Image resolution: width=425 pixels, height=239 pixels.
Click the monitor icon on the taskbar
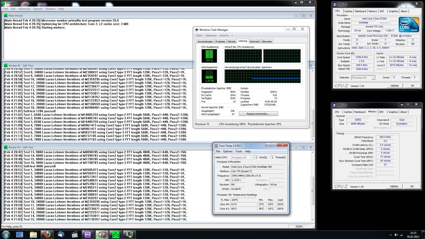tap(20, 235)
